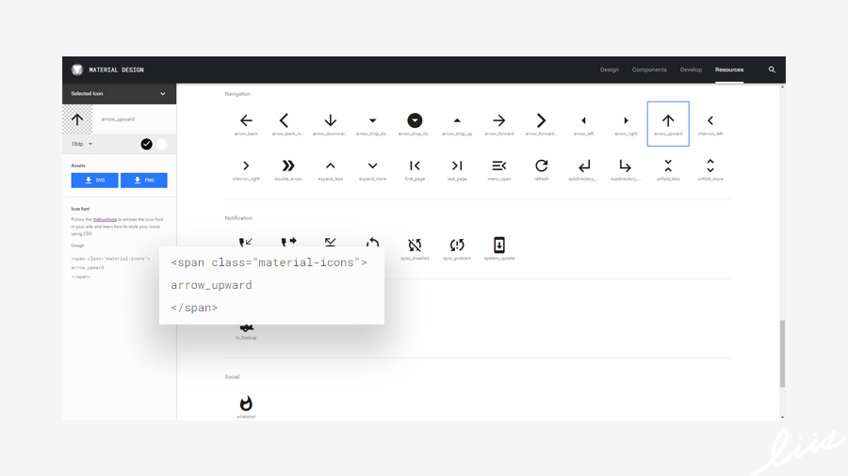Select the arrow_forward icon
Screen dimensions: 848x476
tap(499, 120)
